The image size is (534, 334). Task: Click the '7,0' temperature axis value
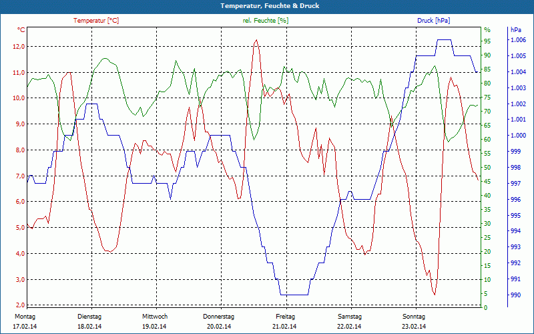(x=20, y=176)
